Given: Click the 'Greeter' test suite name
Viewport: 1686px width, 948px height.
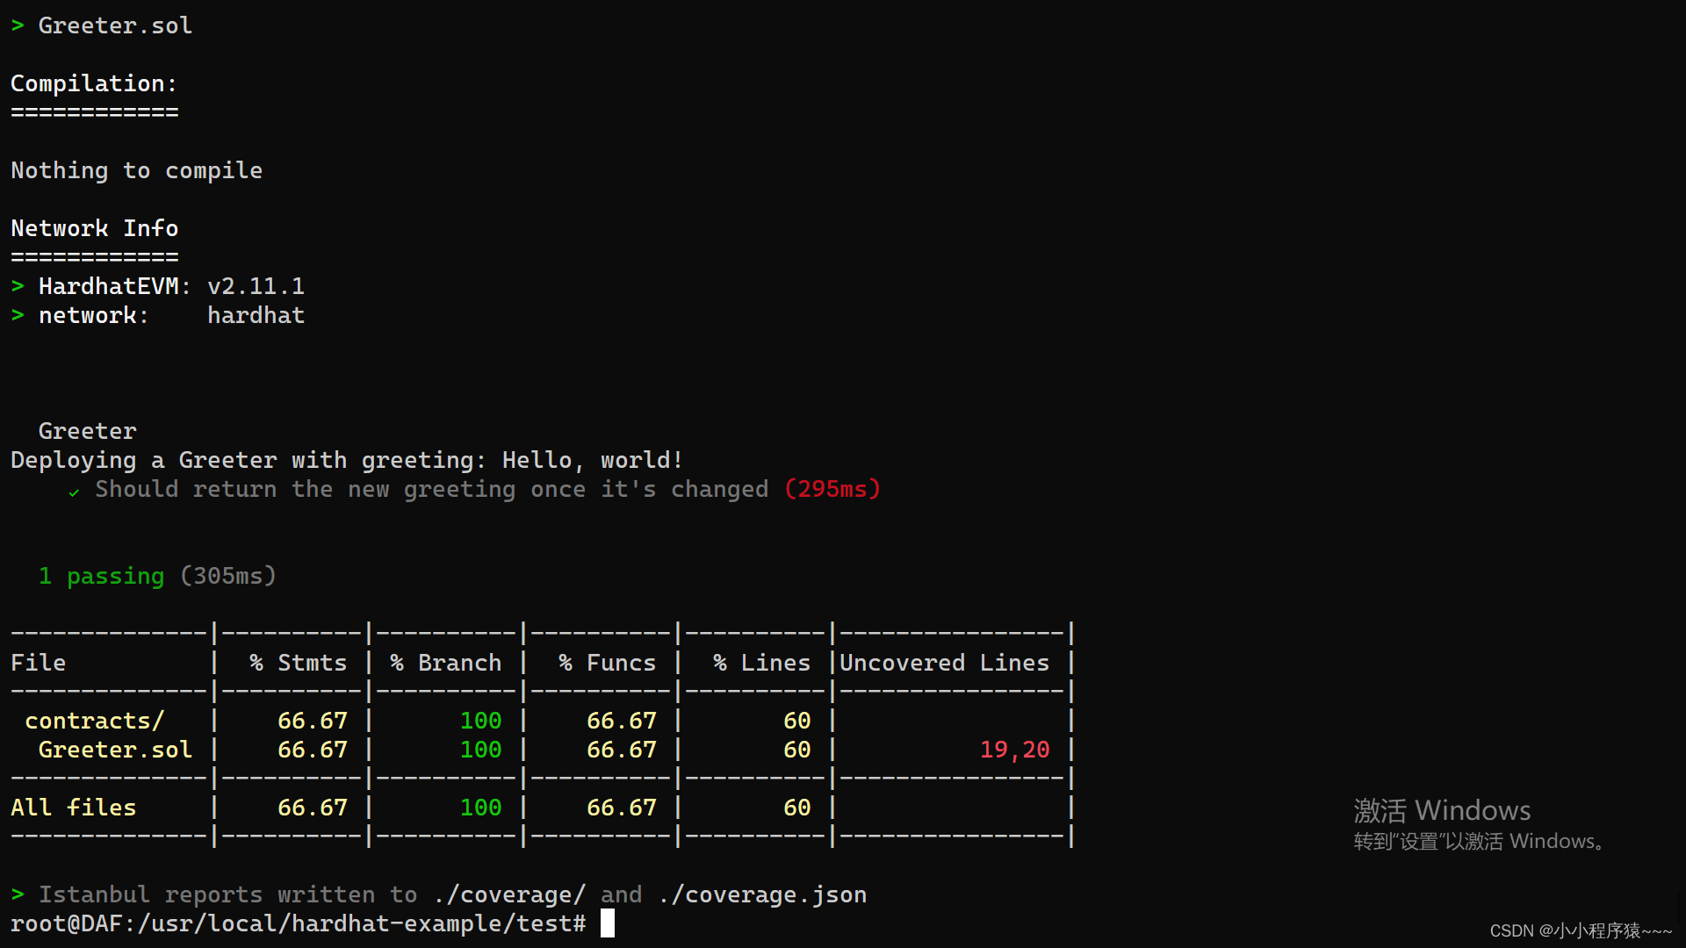Looking at the screenshot, I should [87, 431].
